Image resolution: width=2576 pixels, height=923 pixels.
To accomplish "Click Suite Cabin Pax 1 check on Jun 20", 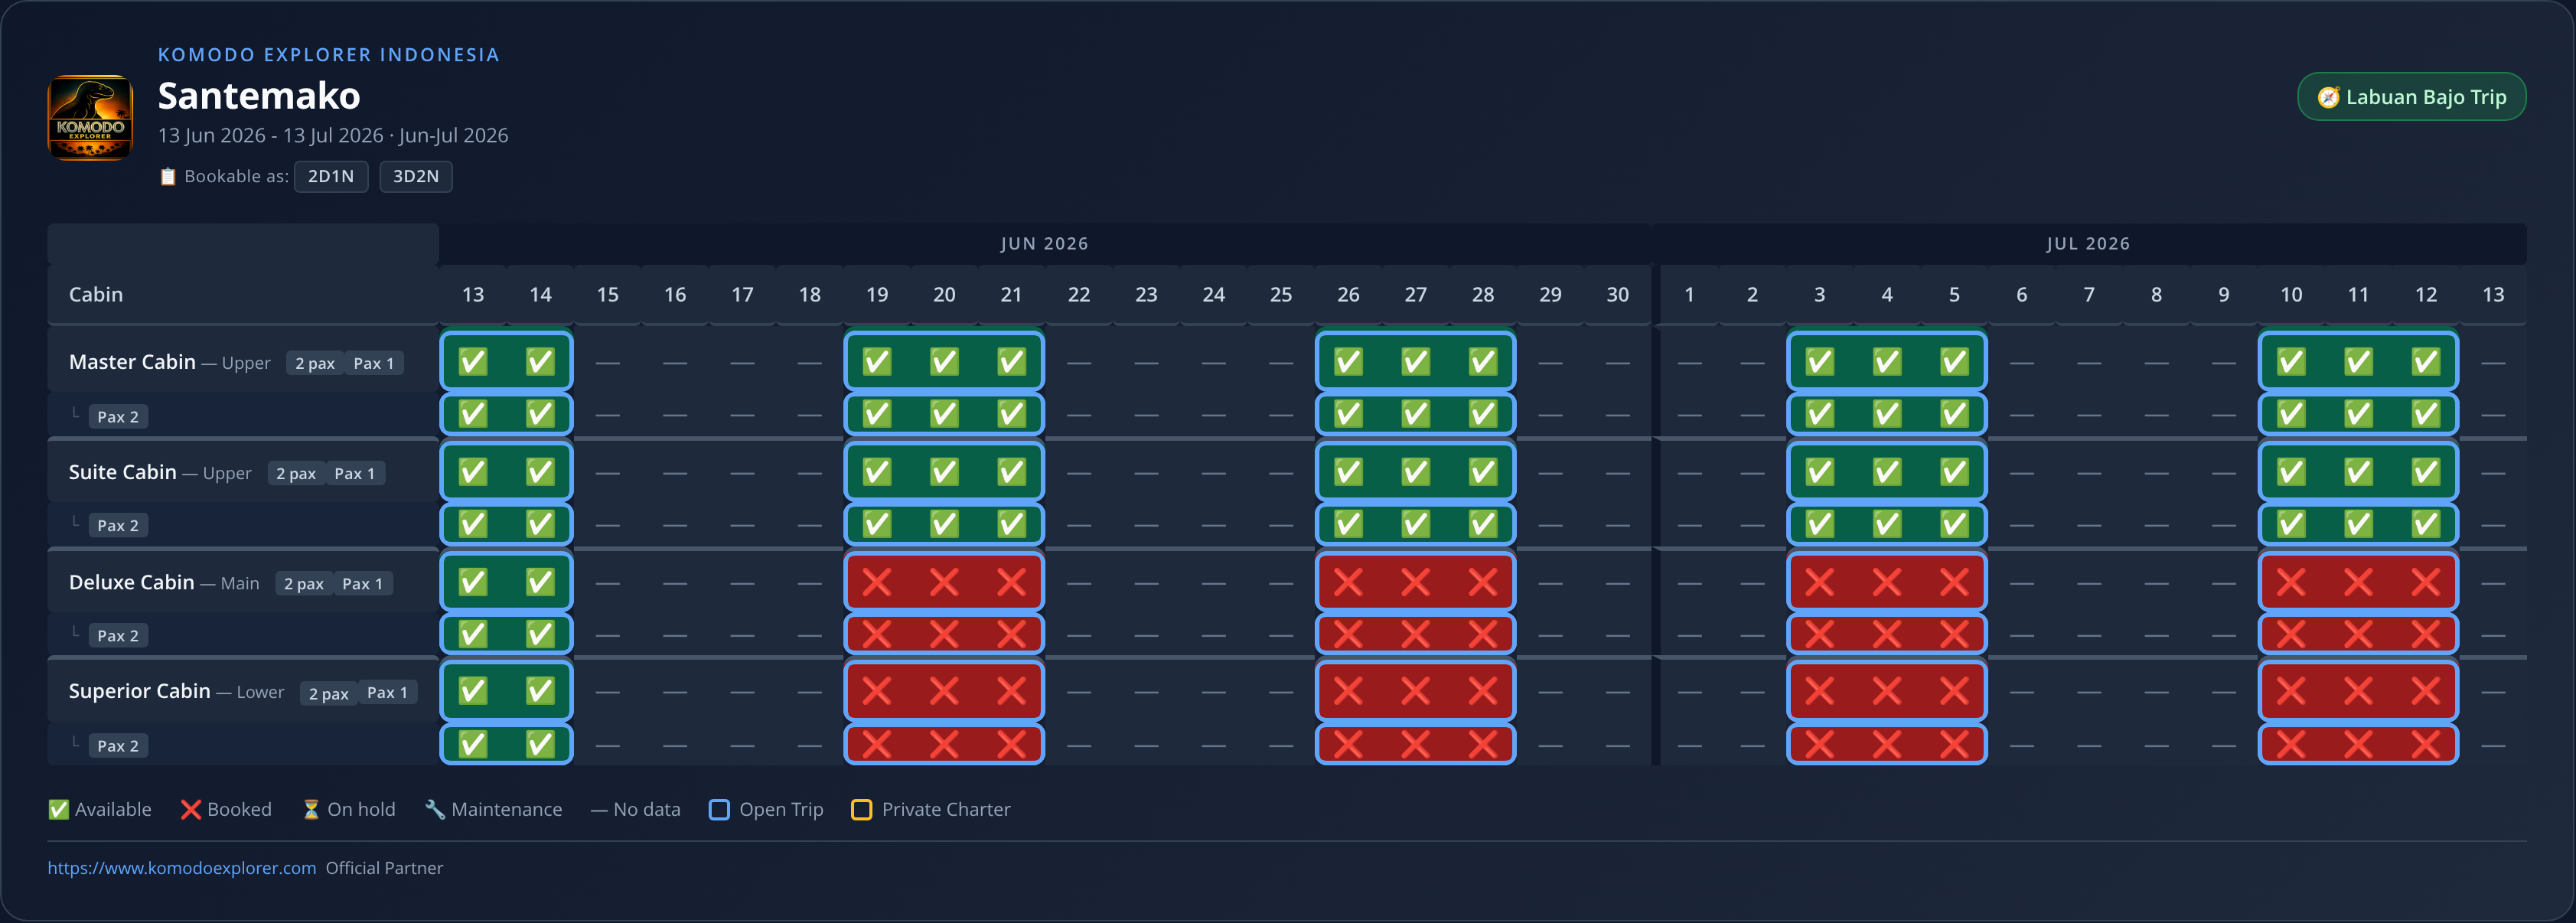I will [x=944, y=471].
